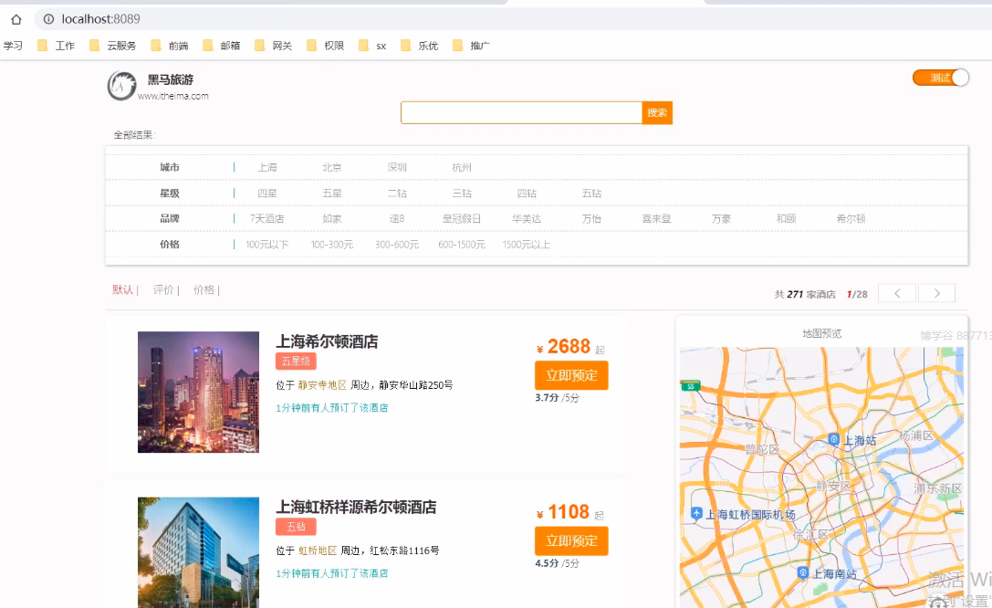992x608 pixels.
Task: Select 三钻 rating filter
Action: click(462, 194)
